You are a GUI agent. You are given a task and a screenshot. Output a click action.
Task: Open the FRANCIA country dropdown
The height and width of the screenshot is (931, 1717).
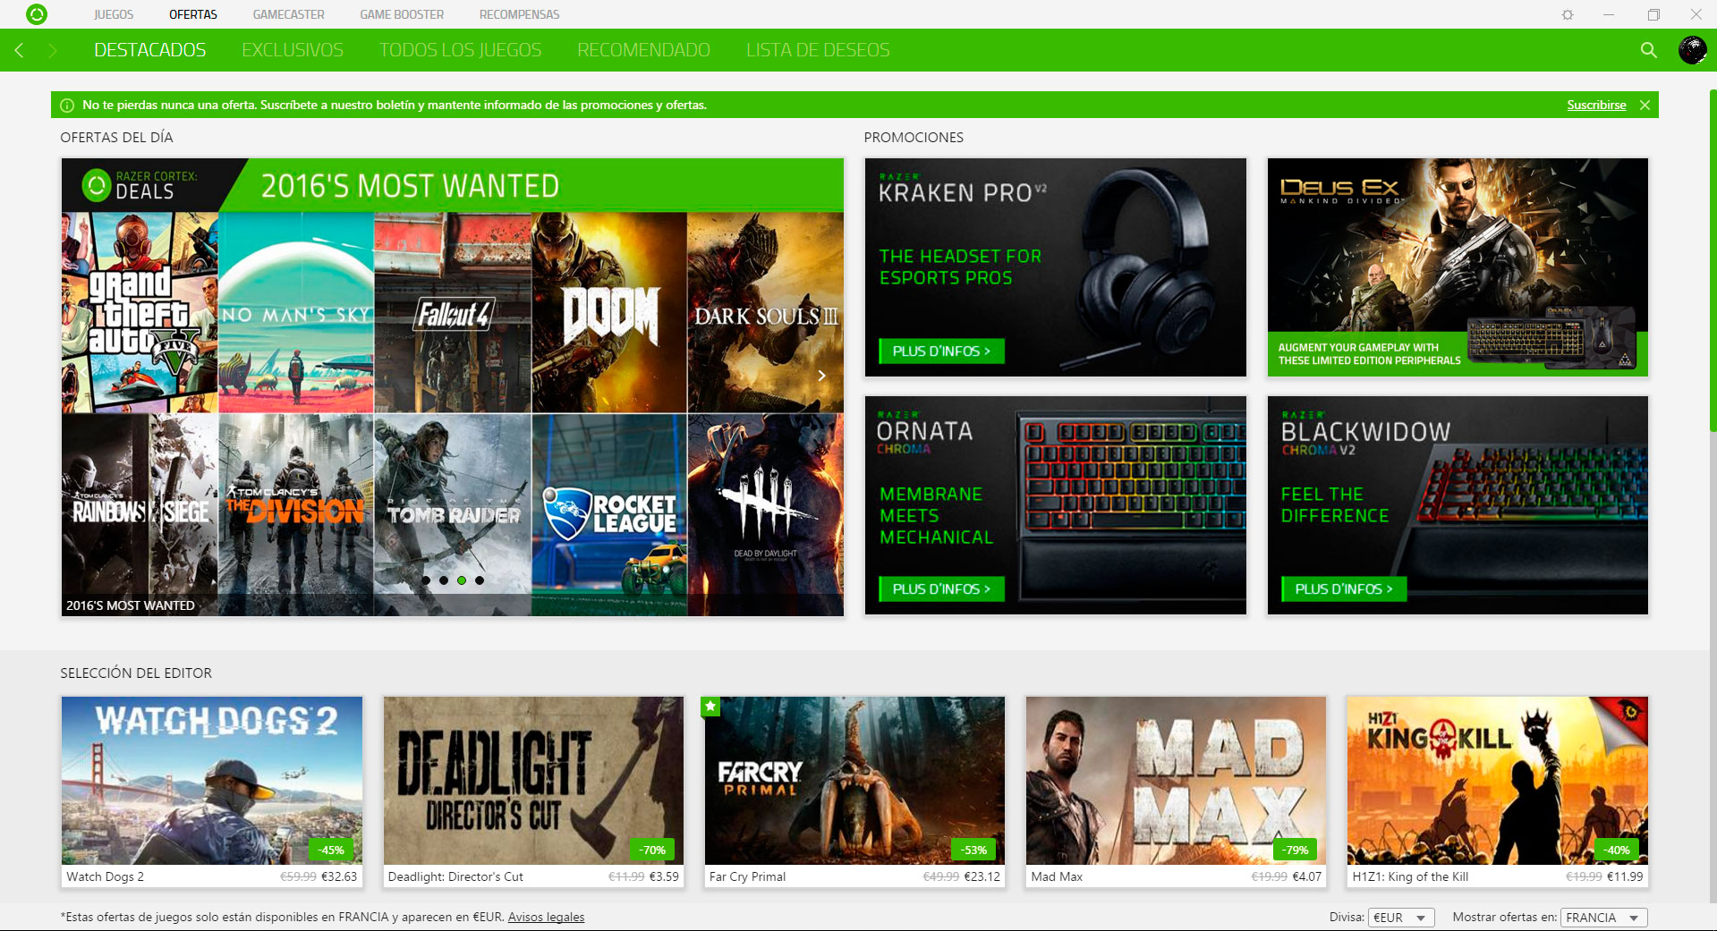tap(1603, 918)
